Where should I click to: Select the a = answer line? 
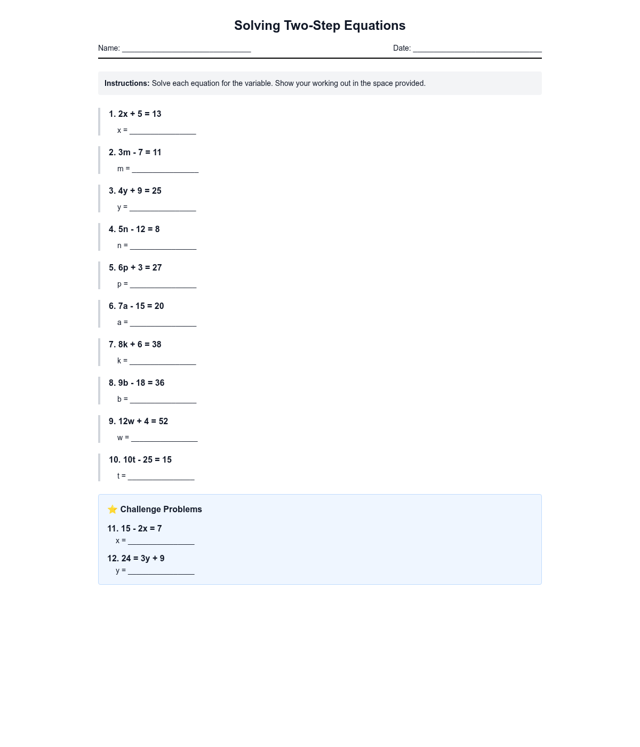tap(163, 322)
